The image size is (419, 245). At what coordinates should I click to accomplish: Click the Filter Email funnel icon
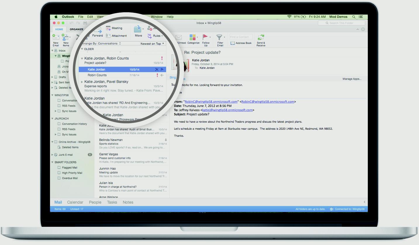click(x=219, y=37)
